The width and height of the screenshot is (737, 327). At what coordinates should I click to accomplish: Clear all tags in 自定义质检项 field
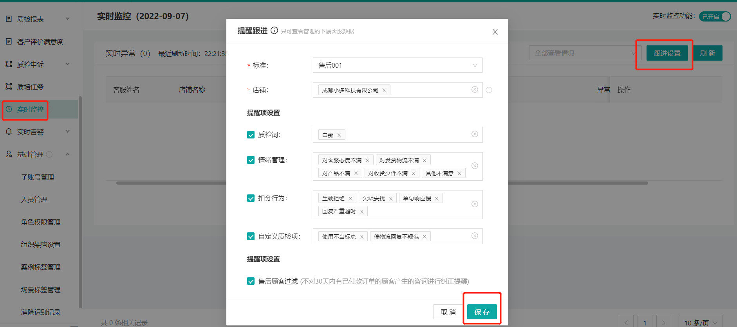click(x=475, y=236)
